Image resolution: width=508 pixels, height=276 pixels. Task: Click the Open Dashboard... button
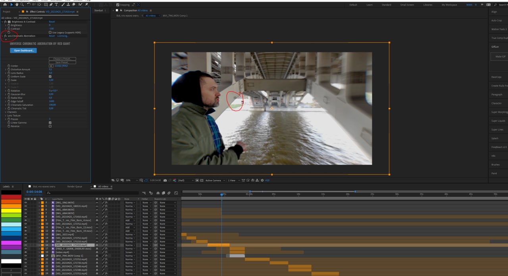[x=23, y=50]
